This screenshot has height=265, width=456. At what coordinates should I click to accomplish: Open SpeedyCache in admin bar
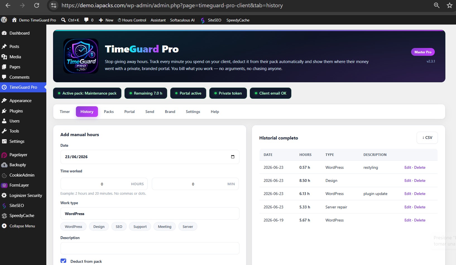click(238, 20)
